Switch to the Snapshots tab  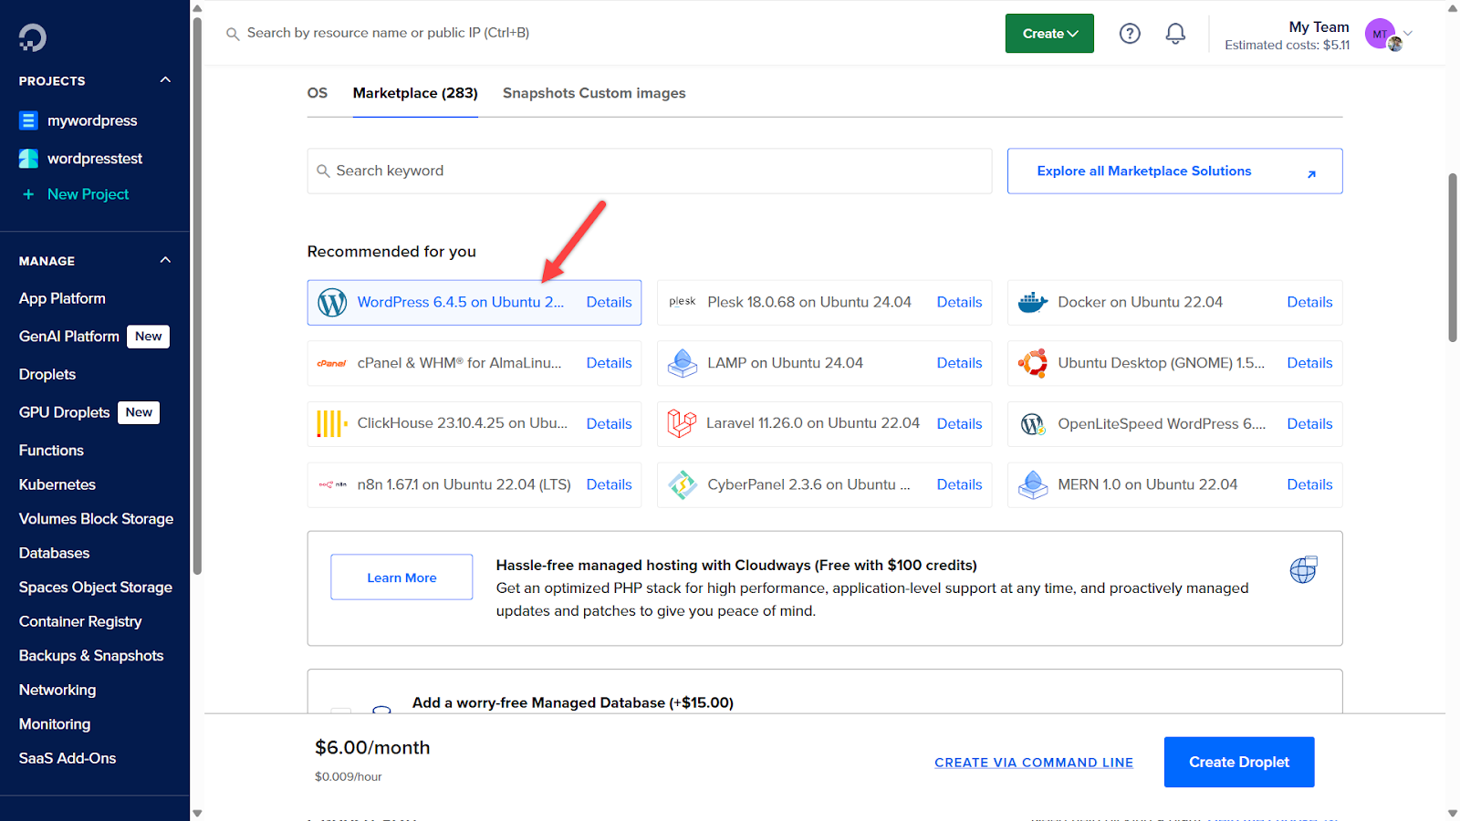coord(538,93)
